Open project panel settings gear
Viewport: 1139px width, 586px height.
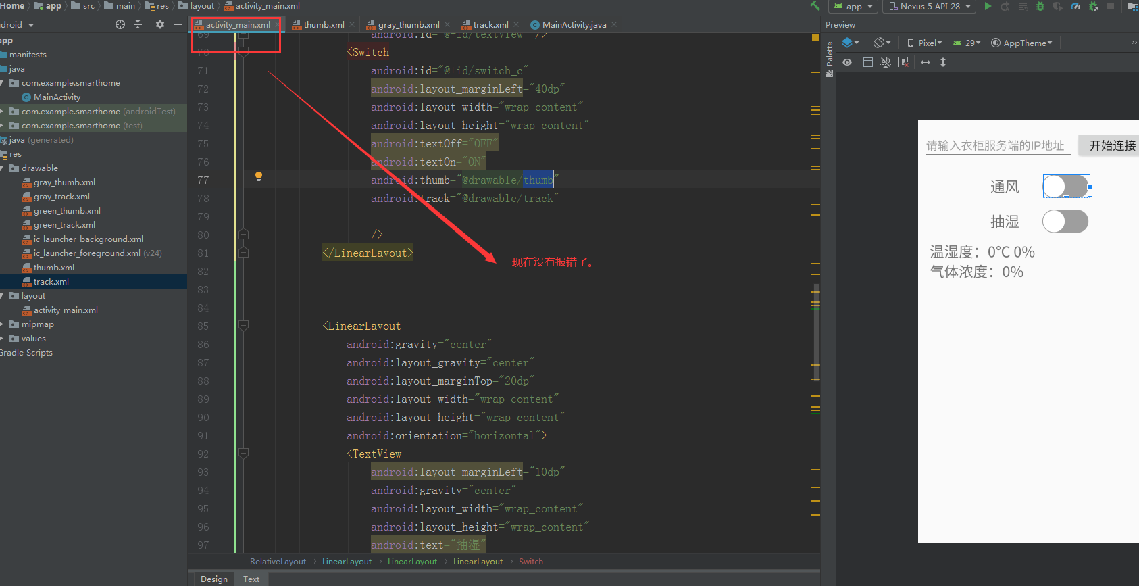tap(160, 24)
